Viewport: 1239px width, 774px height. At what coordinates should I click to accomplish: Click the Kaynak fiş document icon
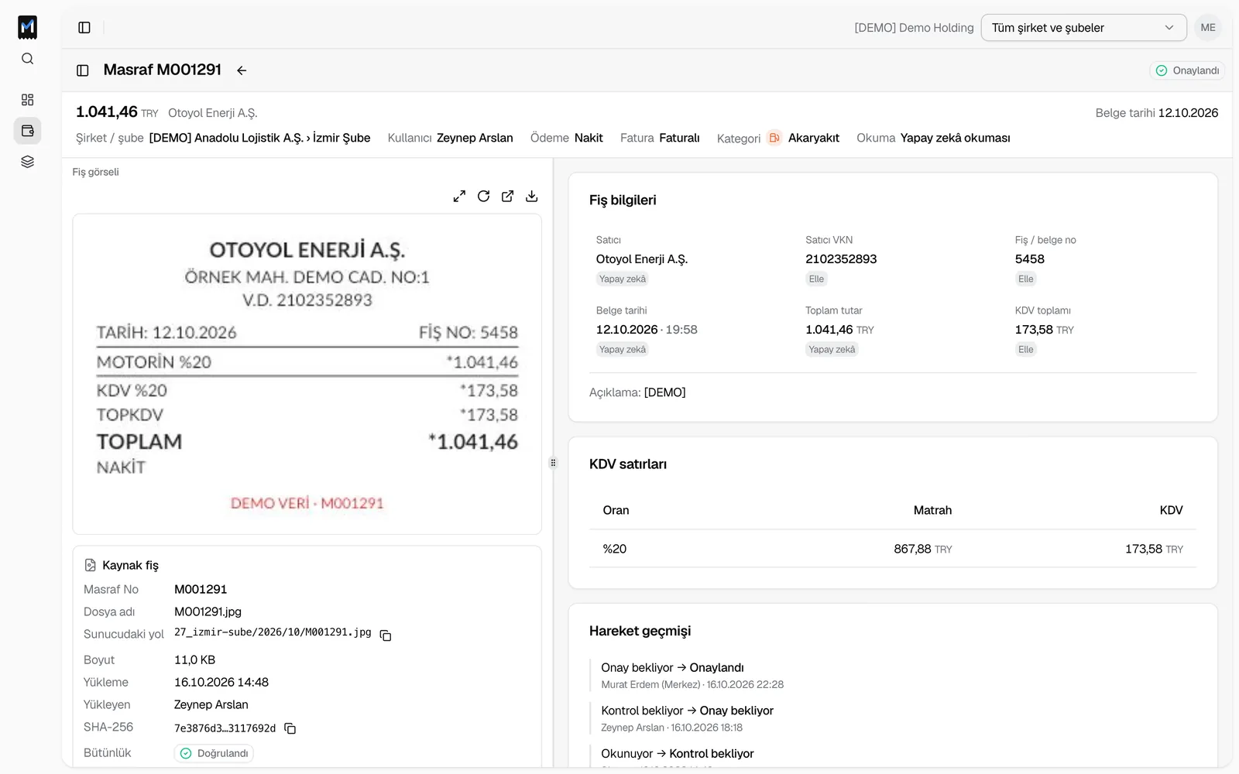coord(90,565)
